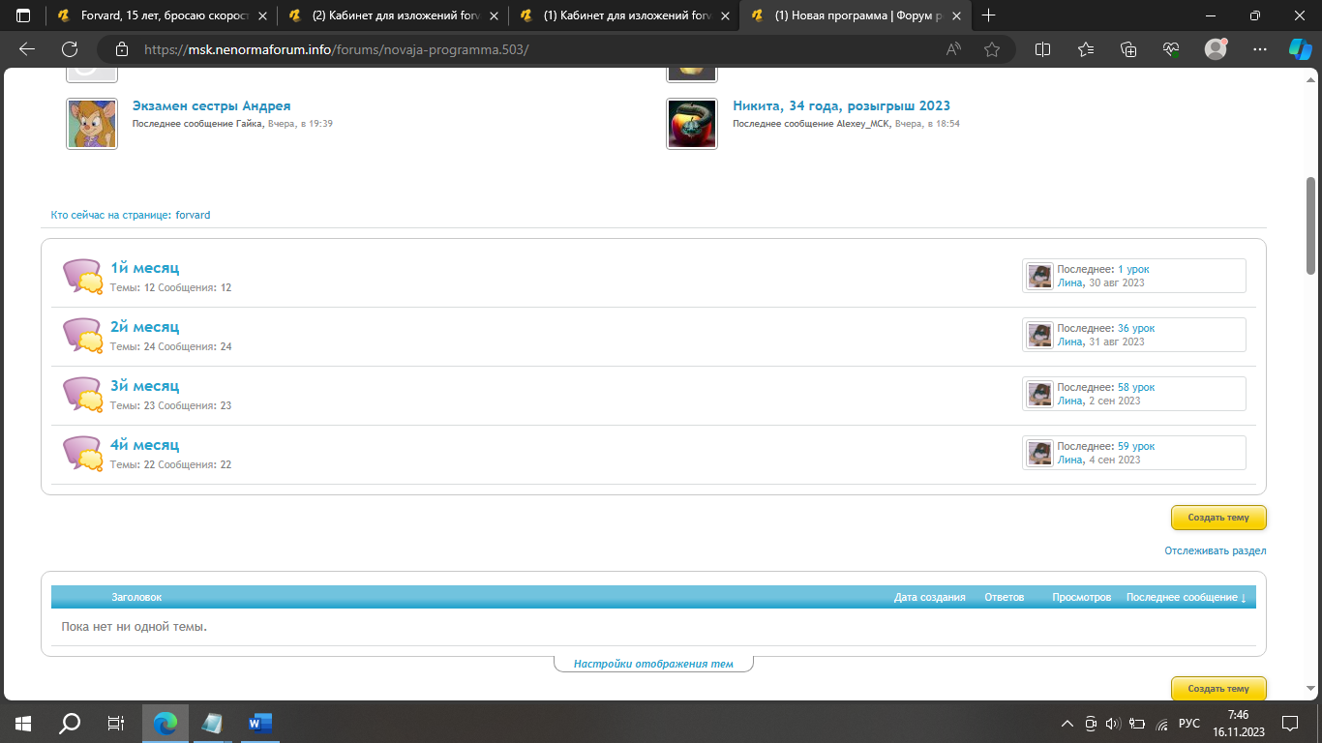Viewport: 1322px width, 743px height.
Task: Toggle the split screen icon
Action: pos(1043,49)
